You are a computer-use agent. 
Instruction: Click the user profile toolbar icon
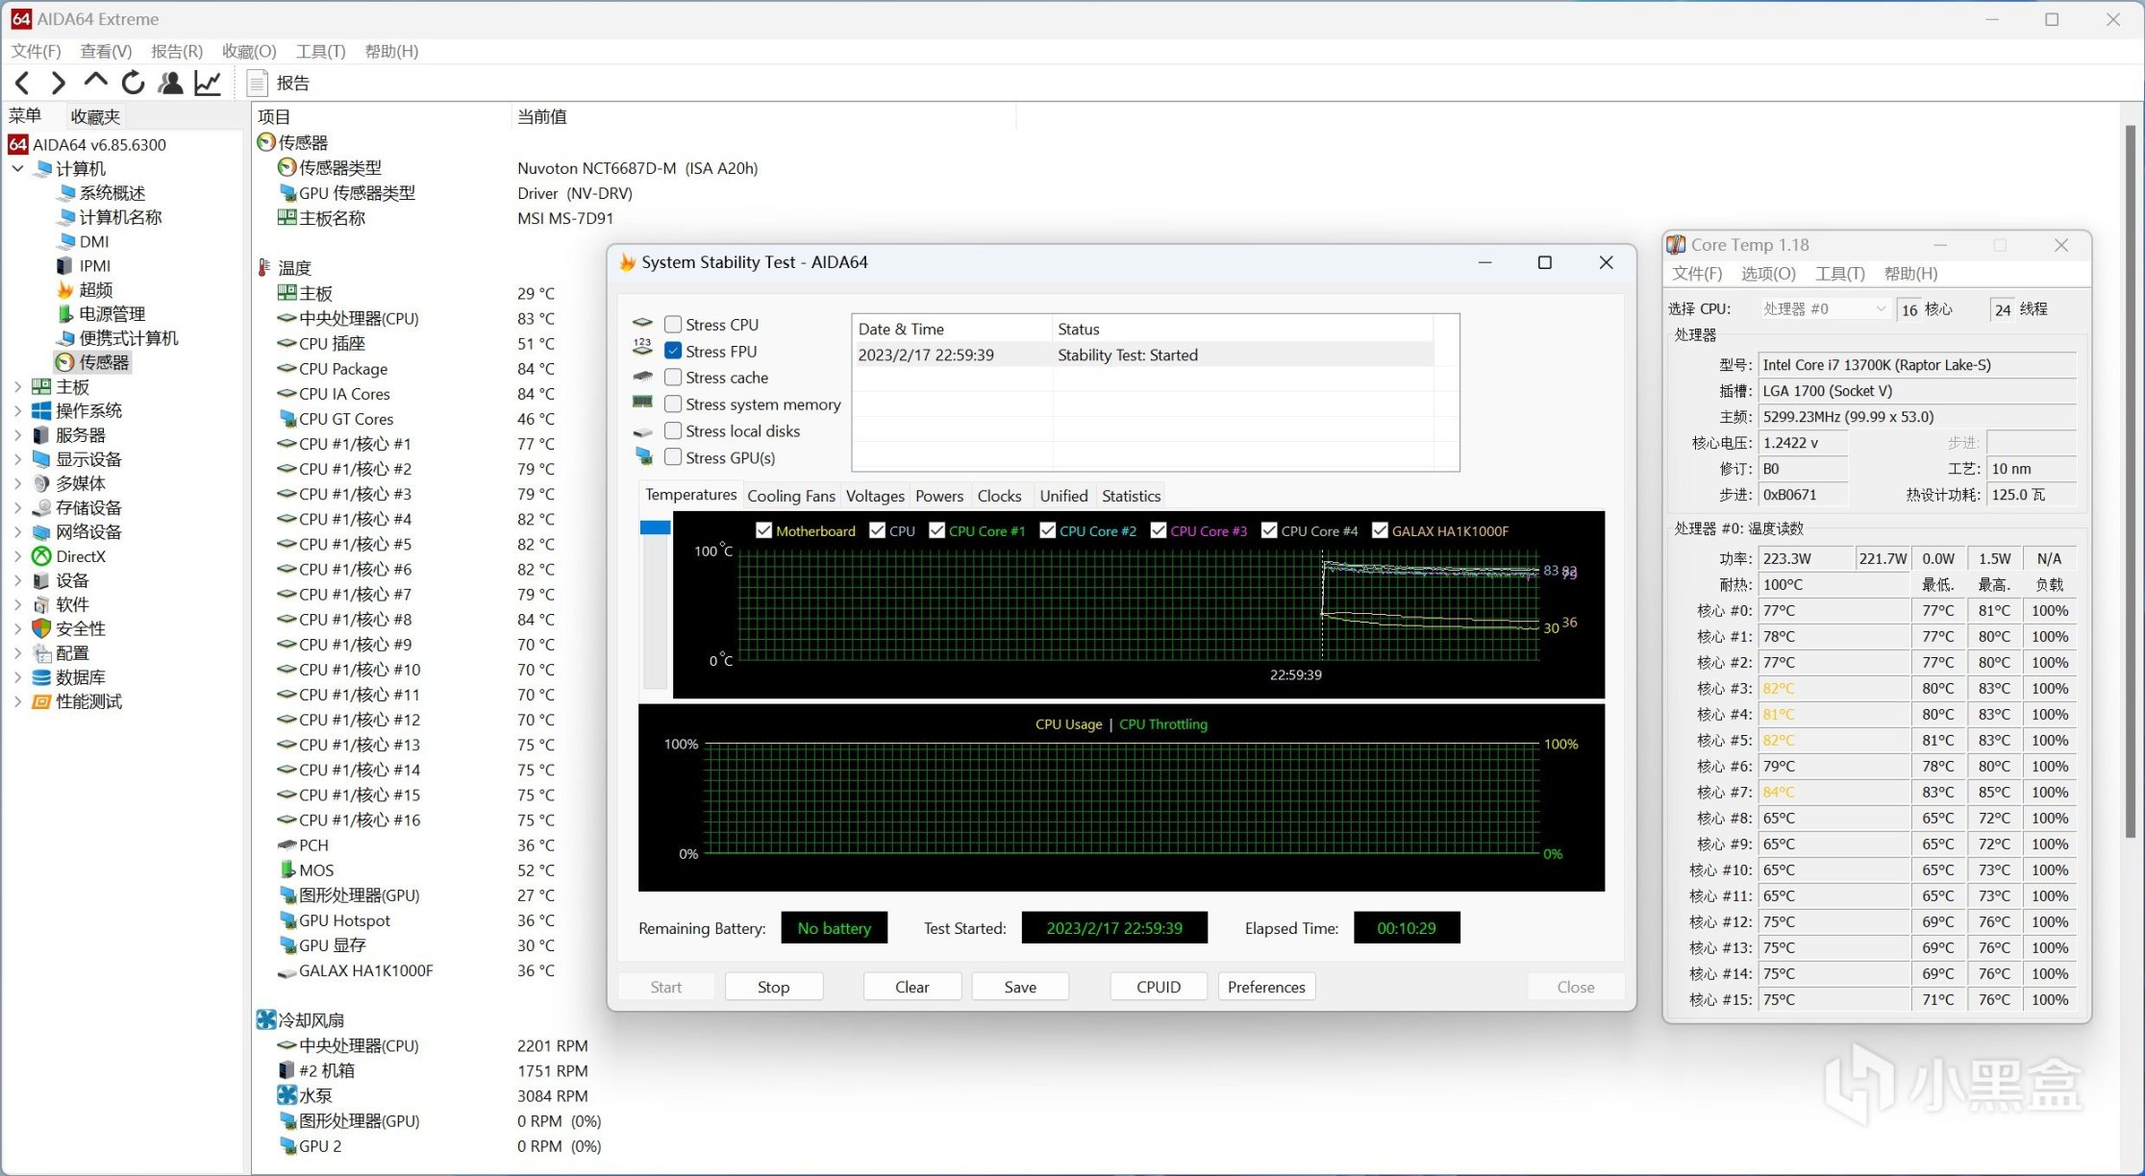click(171, 84)
